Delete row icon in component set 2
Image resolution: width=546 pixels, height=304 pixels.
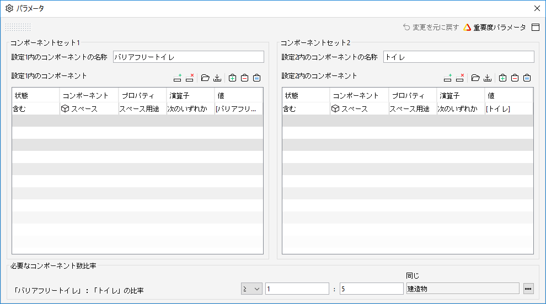[459, 78]
